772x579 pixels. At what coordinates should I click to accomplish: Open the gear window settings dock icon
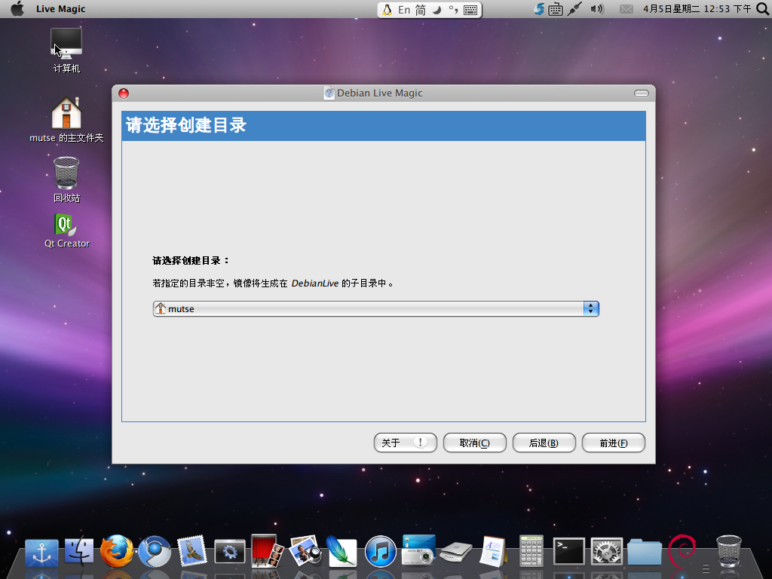point(230,552)
